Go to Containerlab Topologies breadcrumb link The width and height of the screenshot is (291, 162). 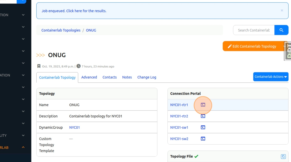61,30
